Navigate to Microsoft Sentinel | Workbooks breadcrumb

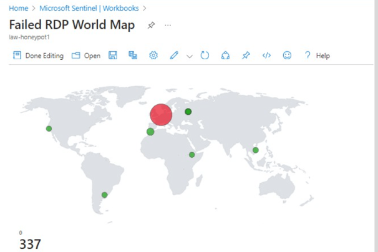click(x=89, y=8)
